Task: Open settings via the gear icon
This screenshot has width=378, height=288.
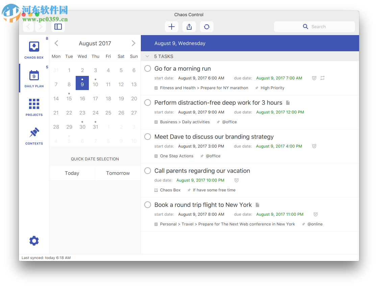Action: pyautogui.click(x=34, y=240)
